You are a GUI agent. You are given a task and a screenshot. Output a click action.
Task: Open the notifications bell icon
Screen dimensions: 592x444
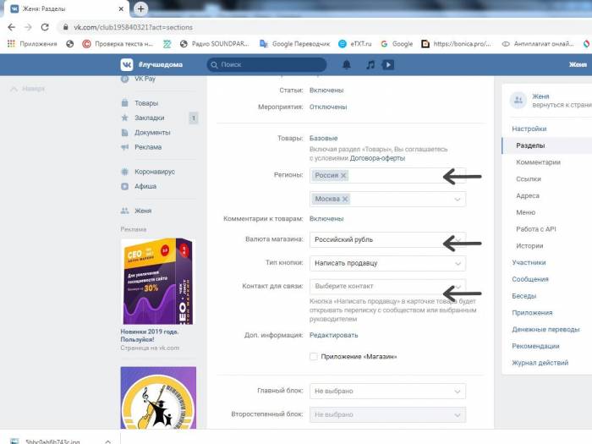point(346,64)
